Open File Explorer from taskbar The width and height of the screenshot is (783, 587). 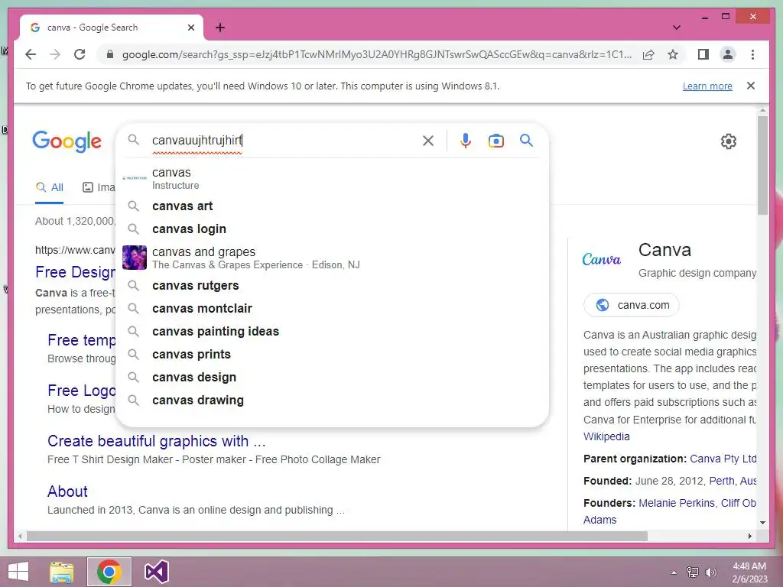click(62, 572)
